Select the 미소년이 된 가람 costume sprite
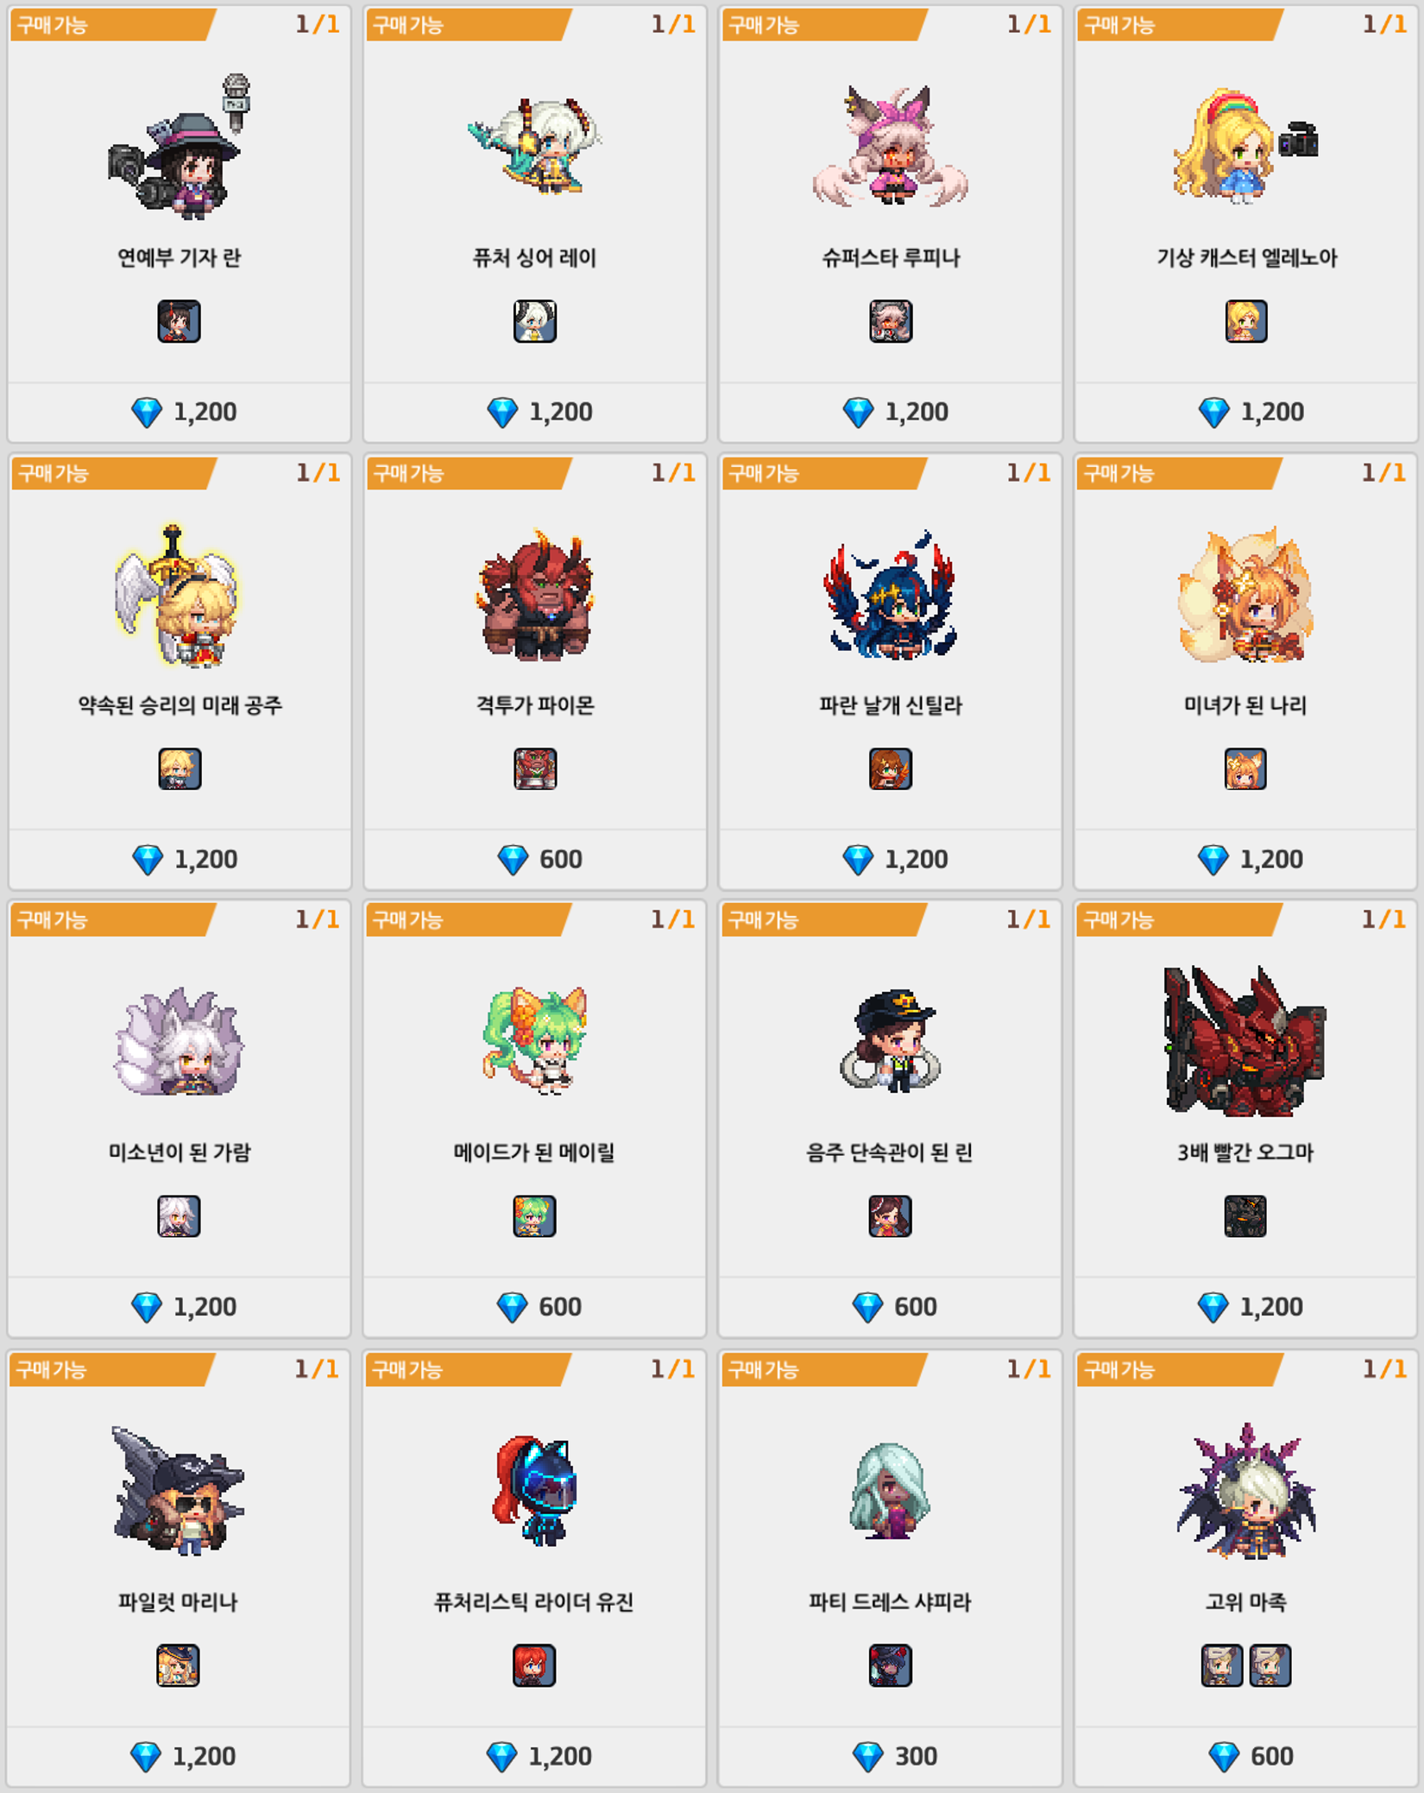1424x1793 pixels. 179,1042
